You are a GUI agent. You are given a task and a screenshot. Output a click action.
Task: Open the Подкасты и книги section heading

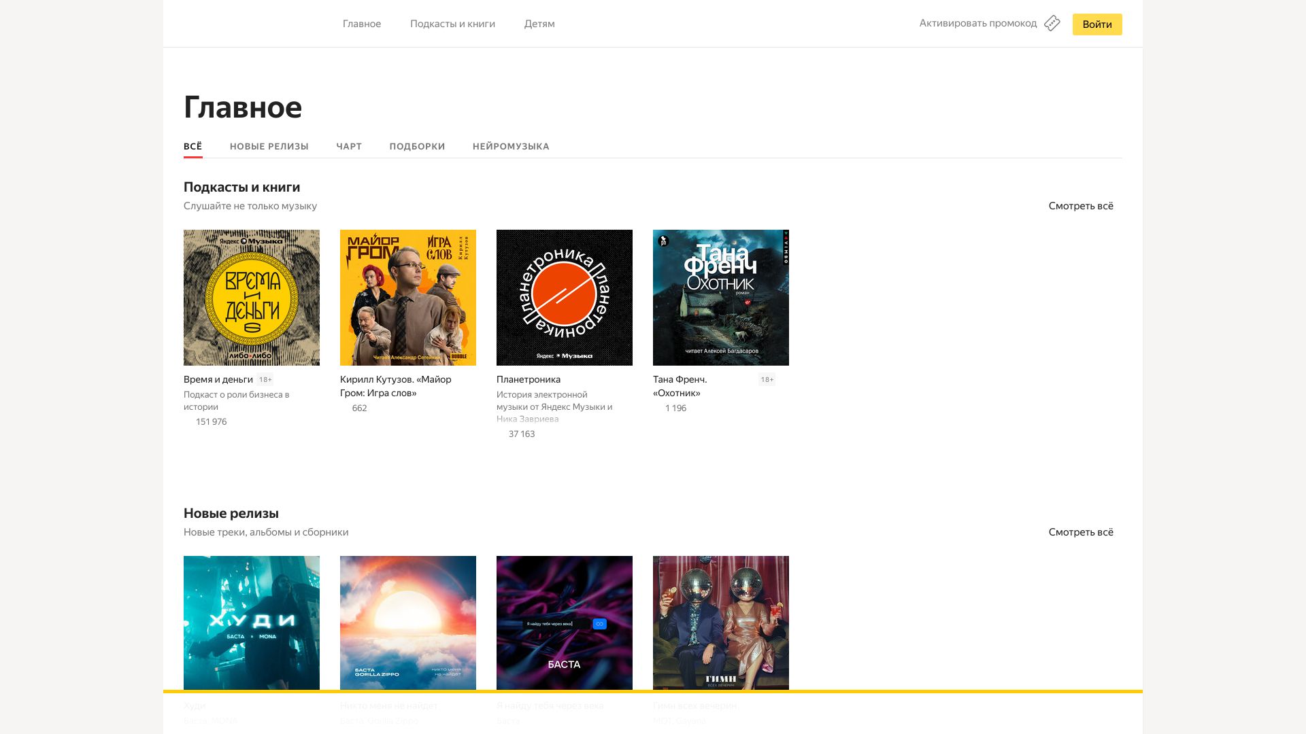pyautogui.click(x=241, y=187)
